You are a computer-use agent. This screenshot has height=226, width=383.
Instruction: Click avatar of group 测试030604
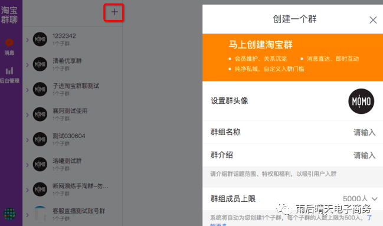(x=40, y=139)
